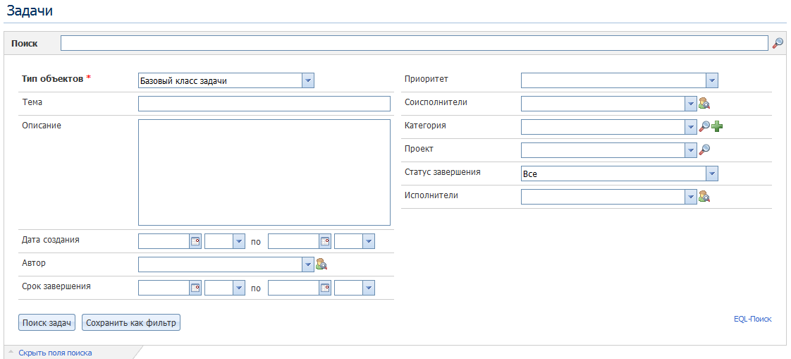Viewport: 791px width, 359px height.
Task: Open user picker icon next to Автор
Action: click(x=321, y=264)
